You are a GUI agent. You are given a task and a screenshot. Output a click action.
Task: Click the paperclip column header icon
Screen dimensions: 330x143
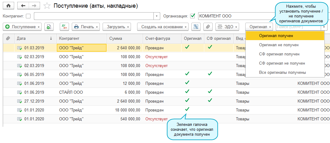[x=8, y=39]
